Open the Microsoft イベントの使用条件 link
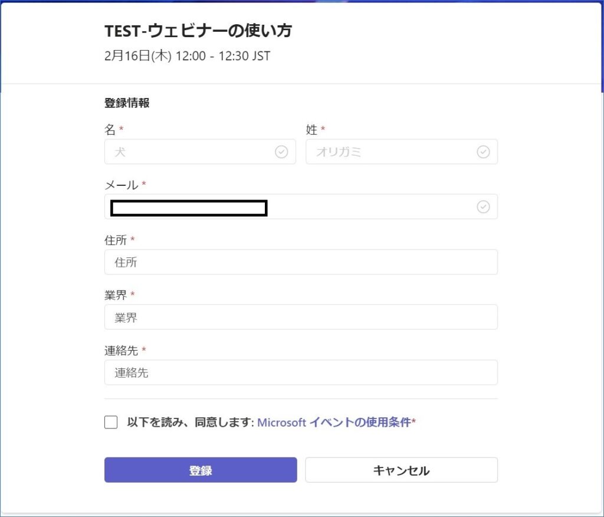Viewport: 604px width, 517px height. click(334, 422)
